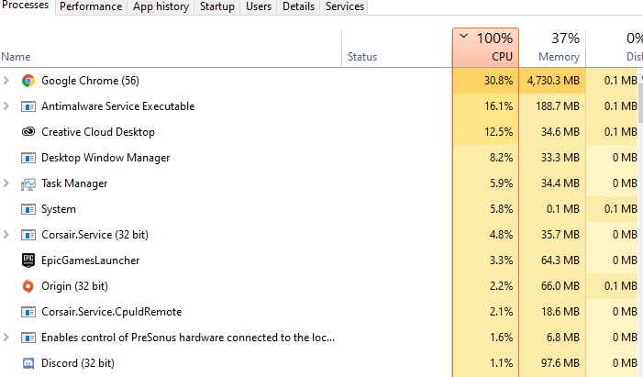Viewport: 643px width, 377px height.
Task: Sort by the Memory column header
Action: click(x=552, y=49)
